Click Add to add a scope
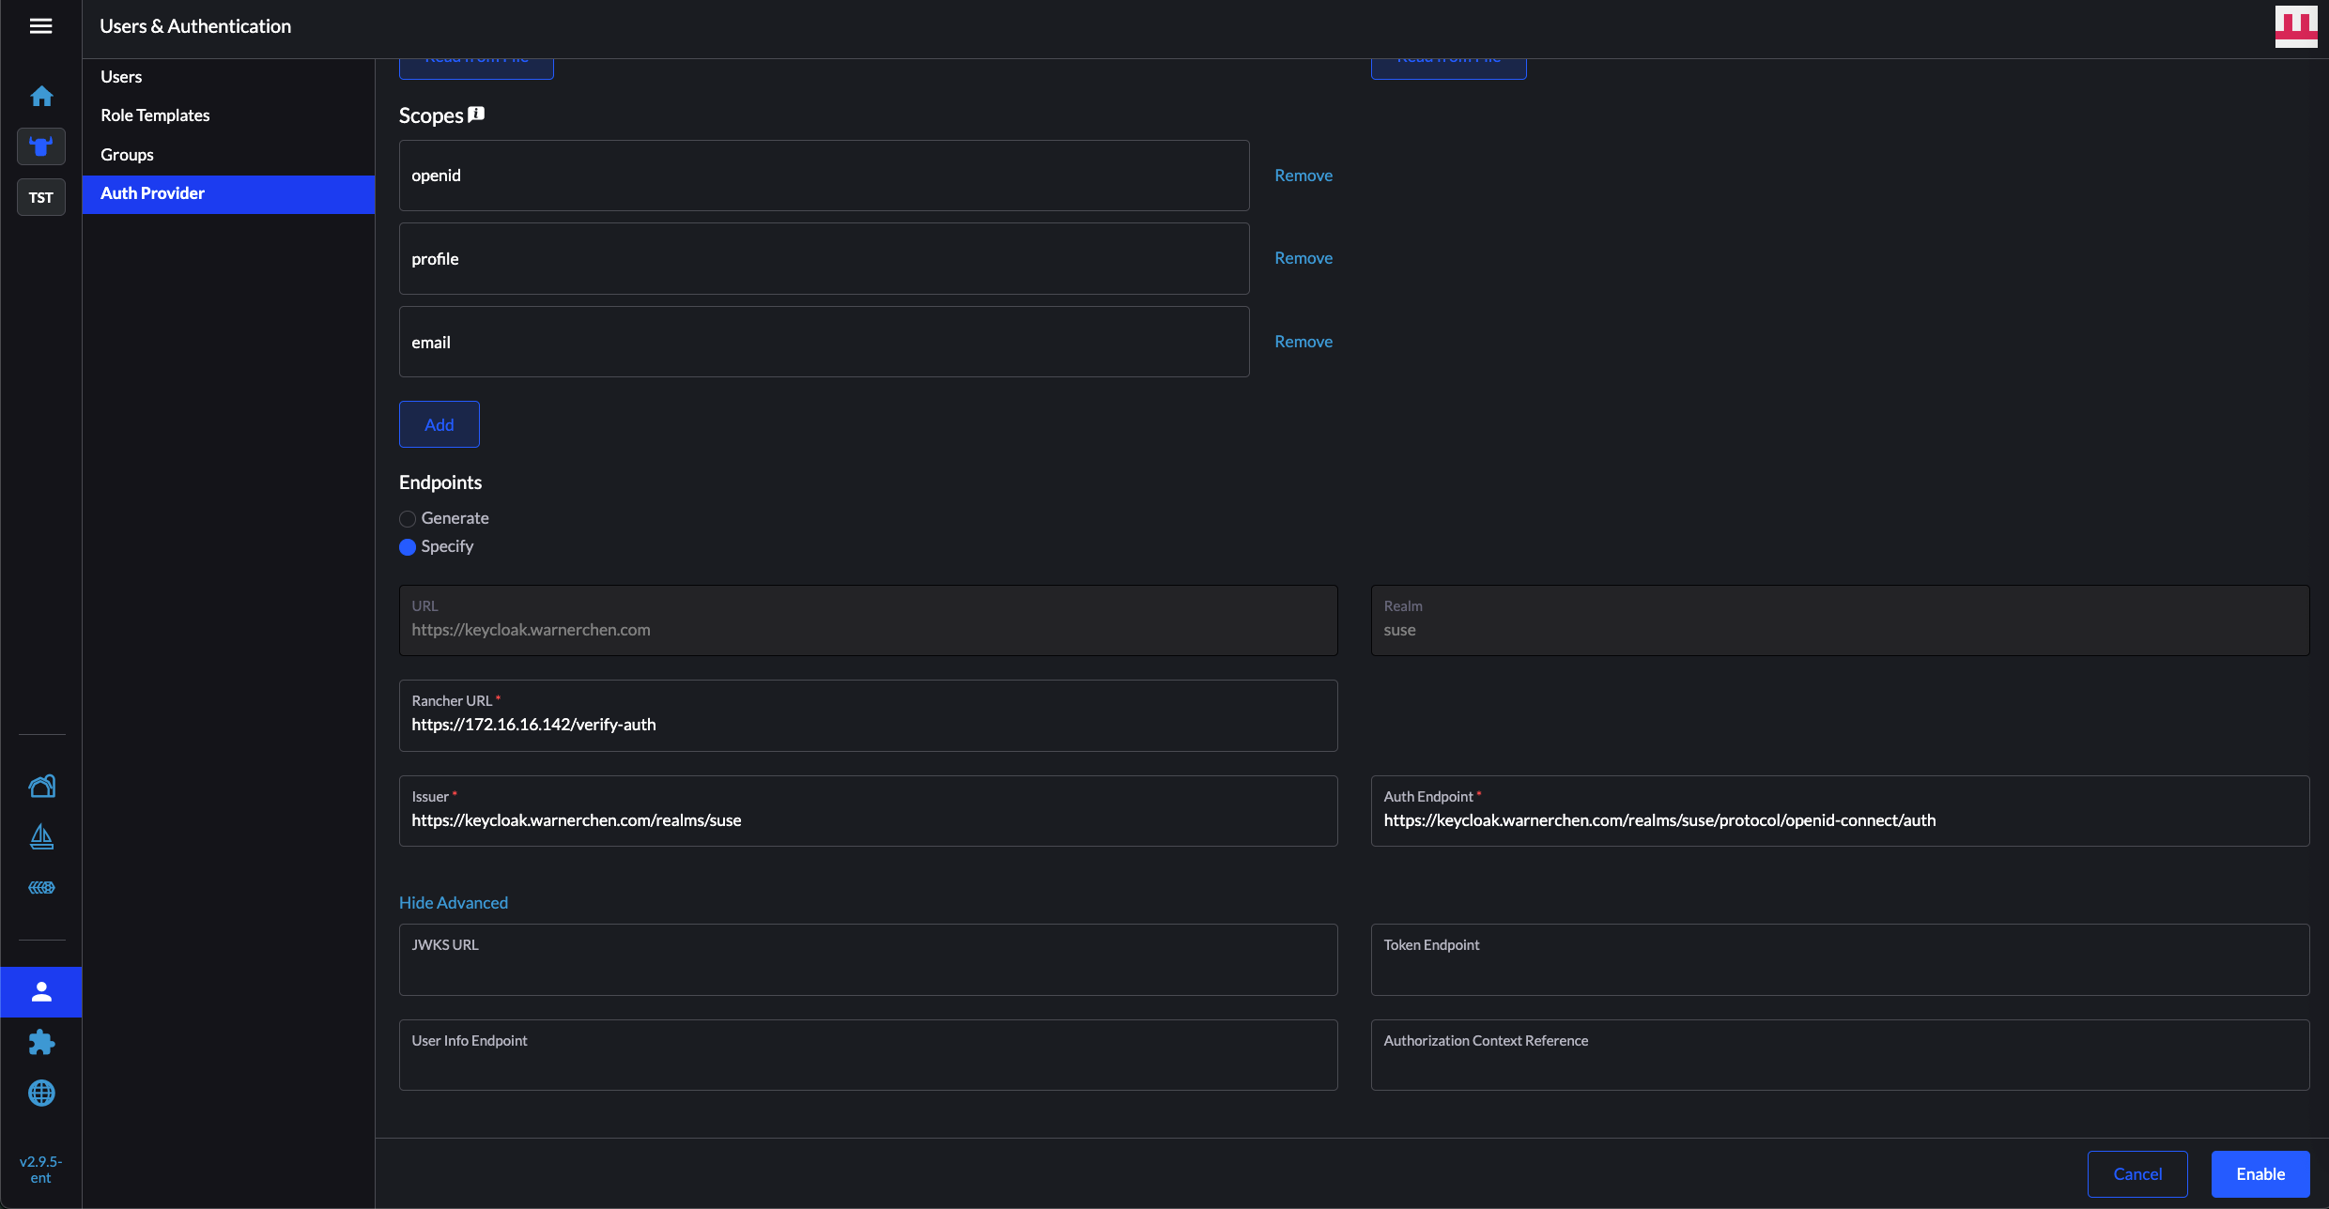 click(439, 424)
